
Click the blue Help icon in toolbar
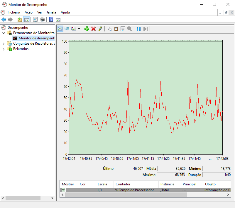pyautogui.click(x=51, y=20)
